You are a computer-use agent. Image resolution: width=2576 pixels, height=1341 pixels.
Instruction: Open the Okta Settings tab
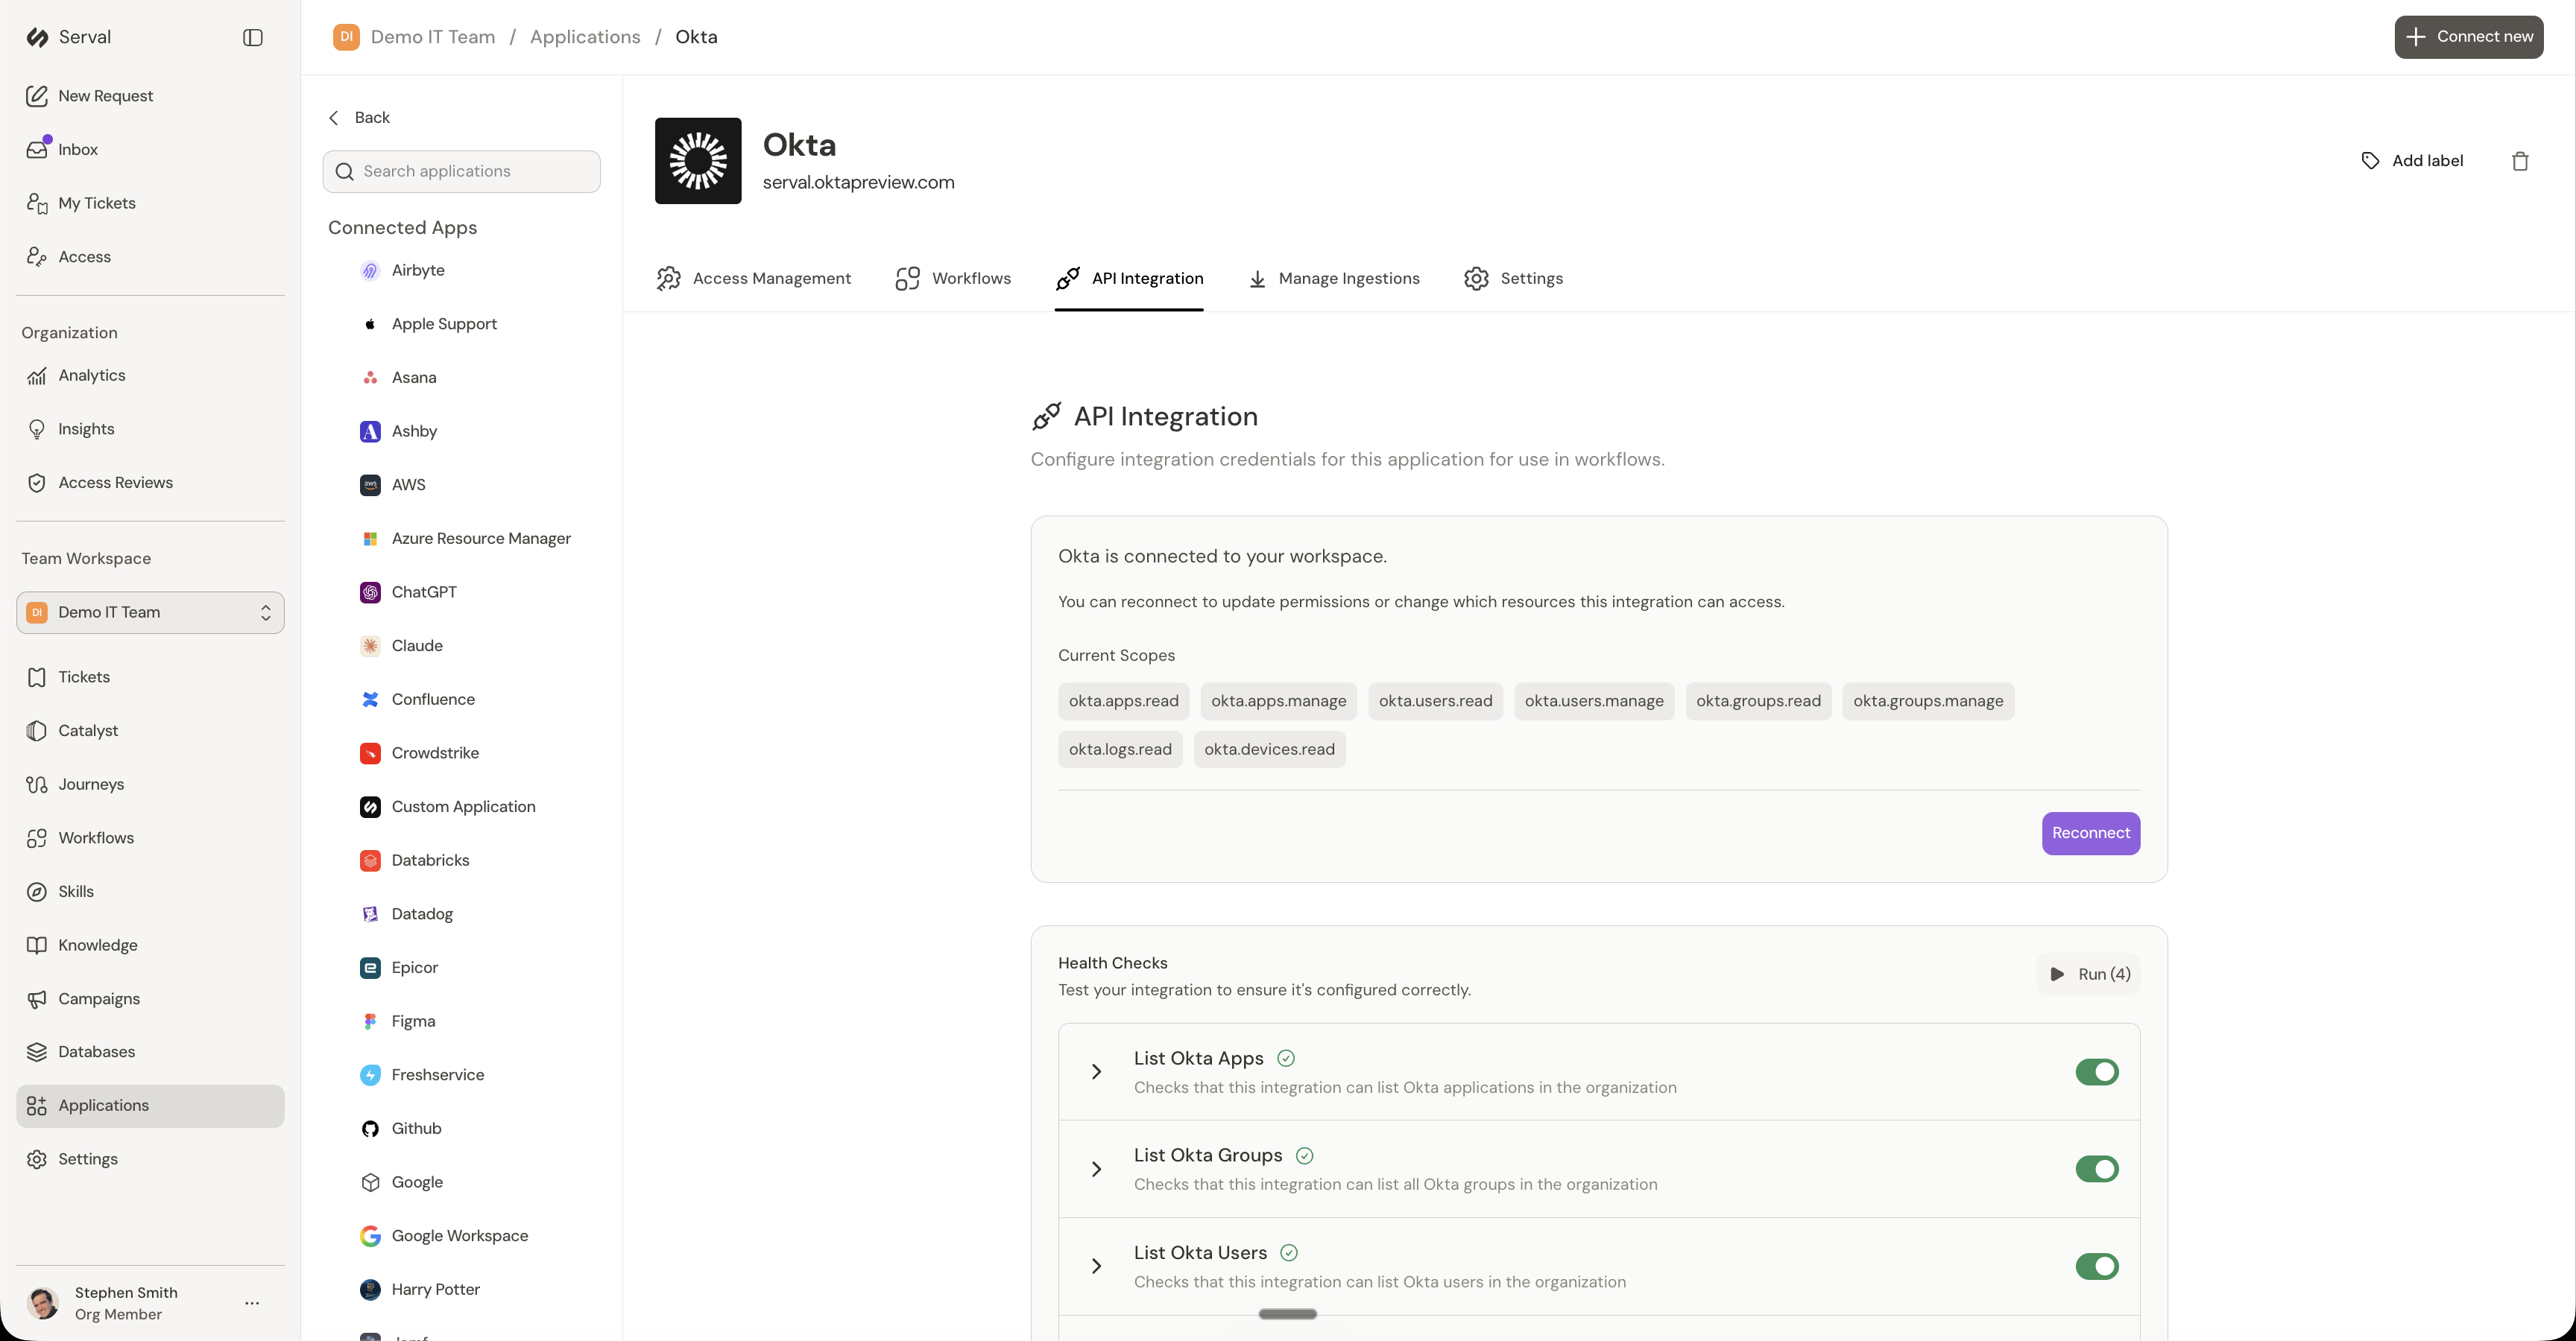coord(1513,279)
